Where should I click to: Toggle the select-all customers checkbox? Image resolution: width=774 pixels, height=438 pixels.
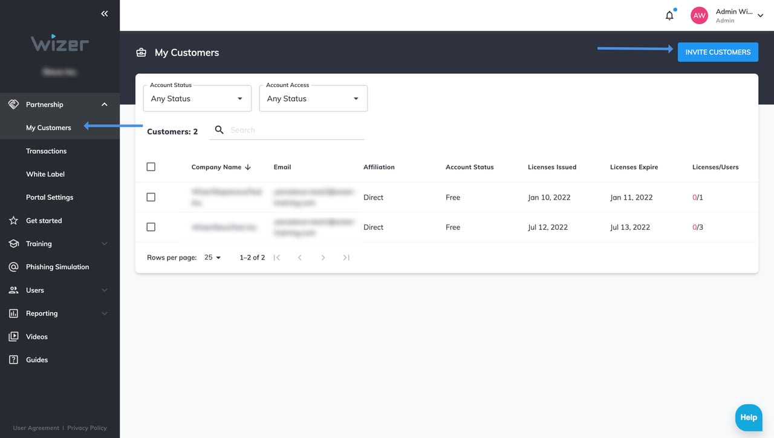coord(151,167)
